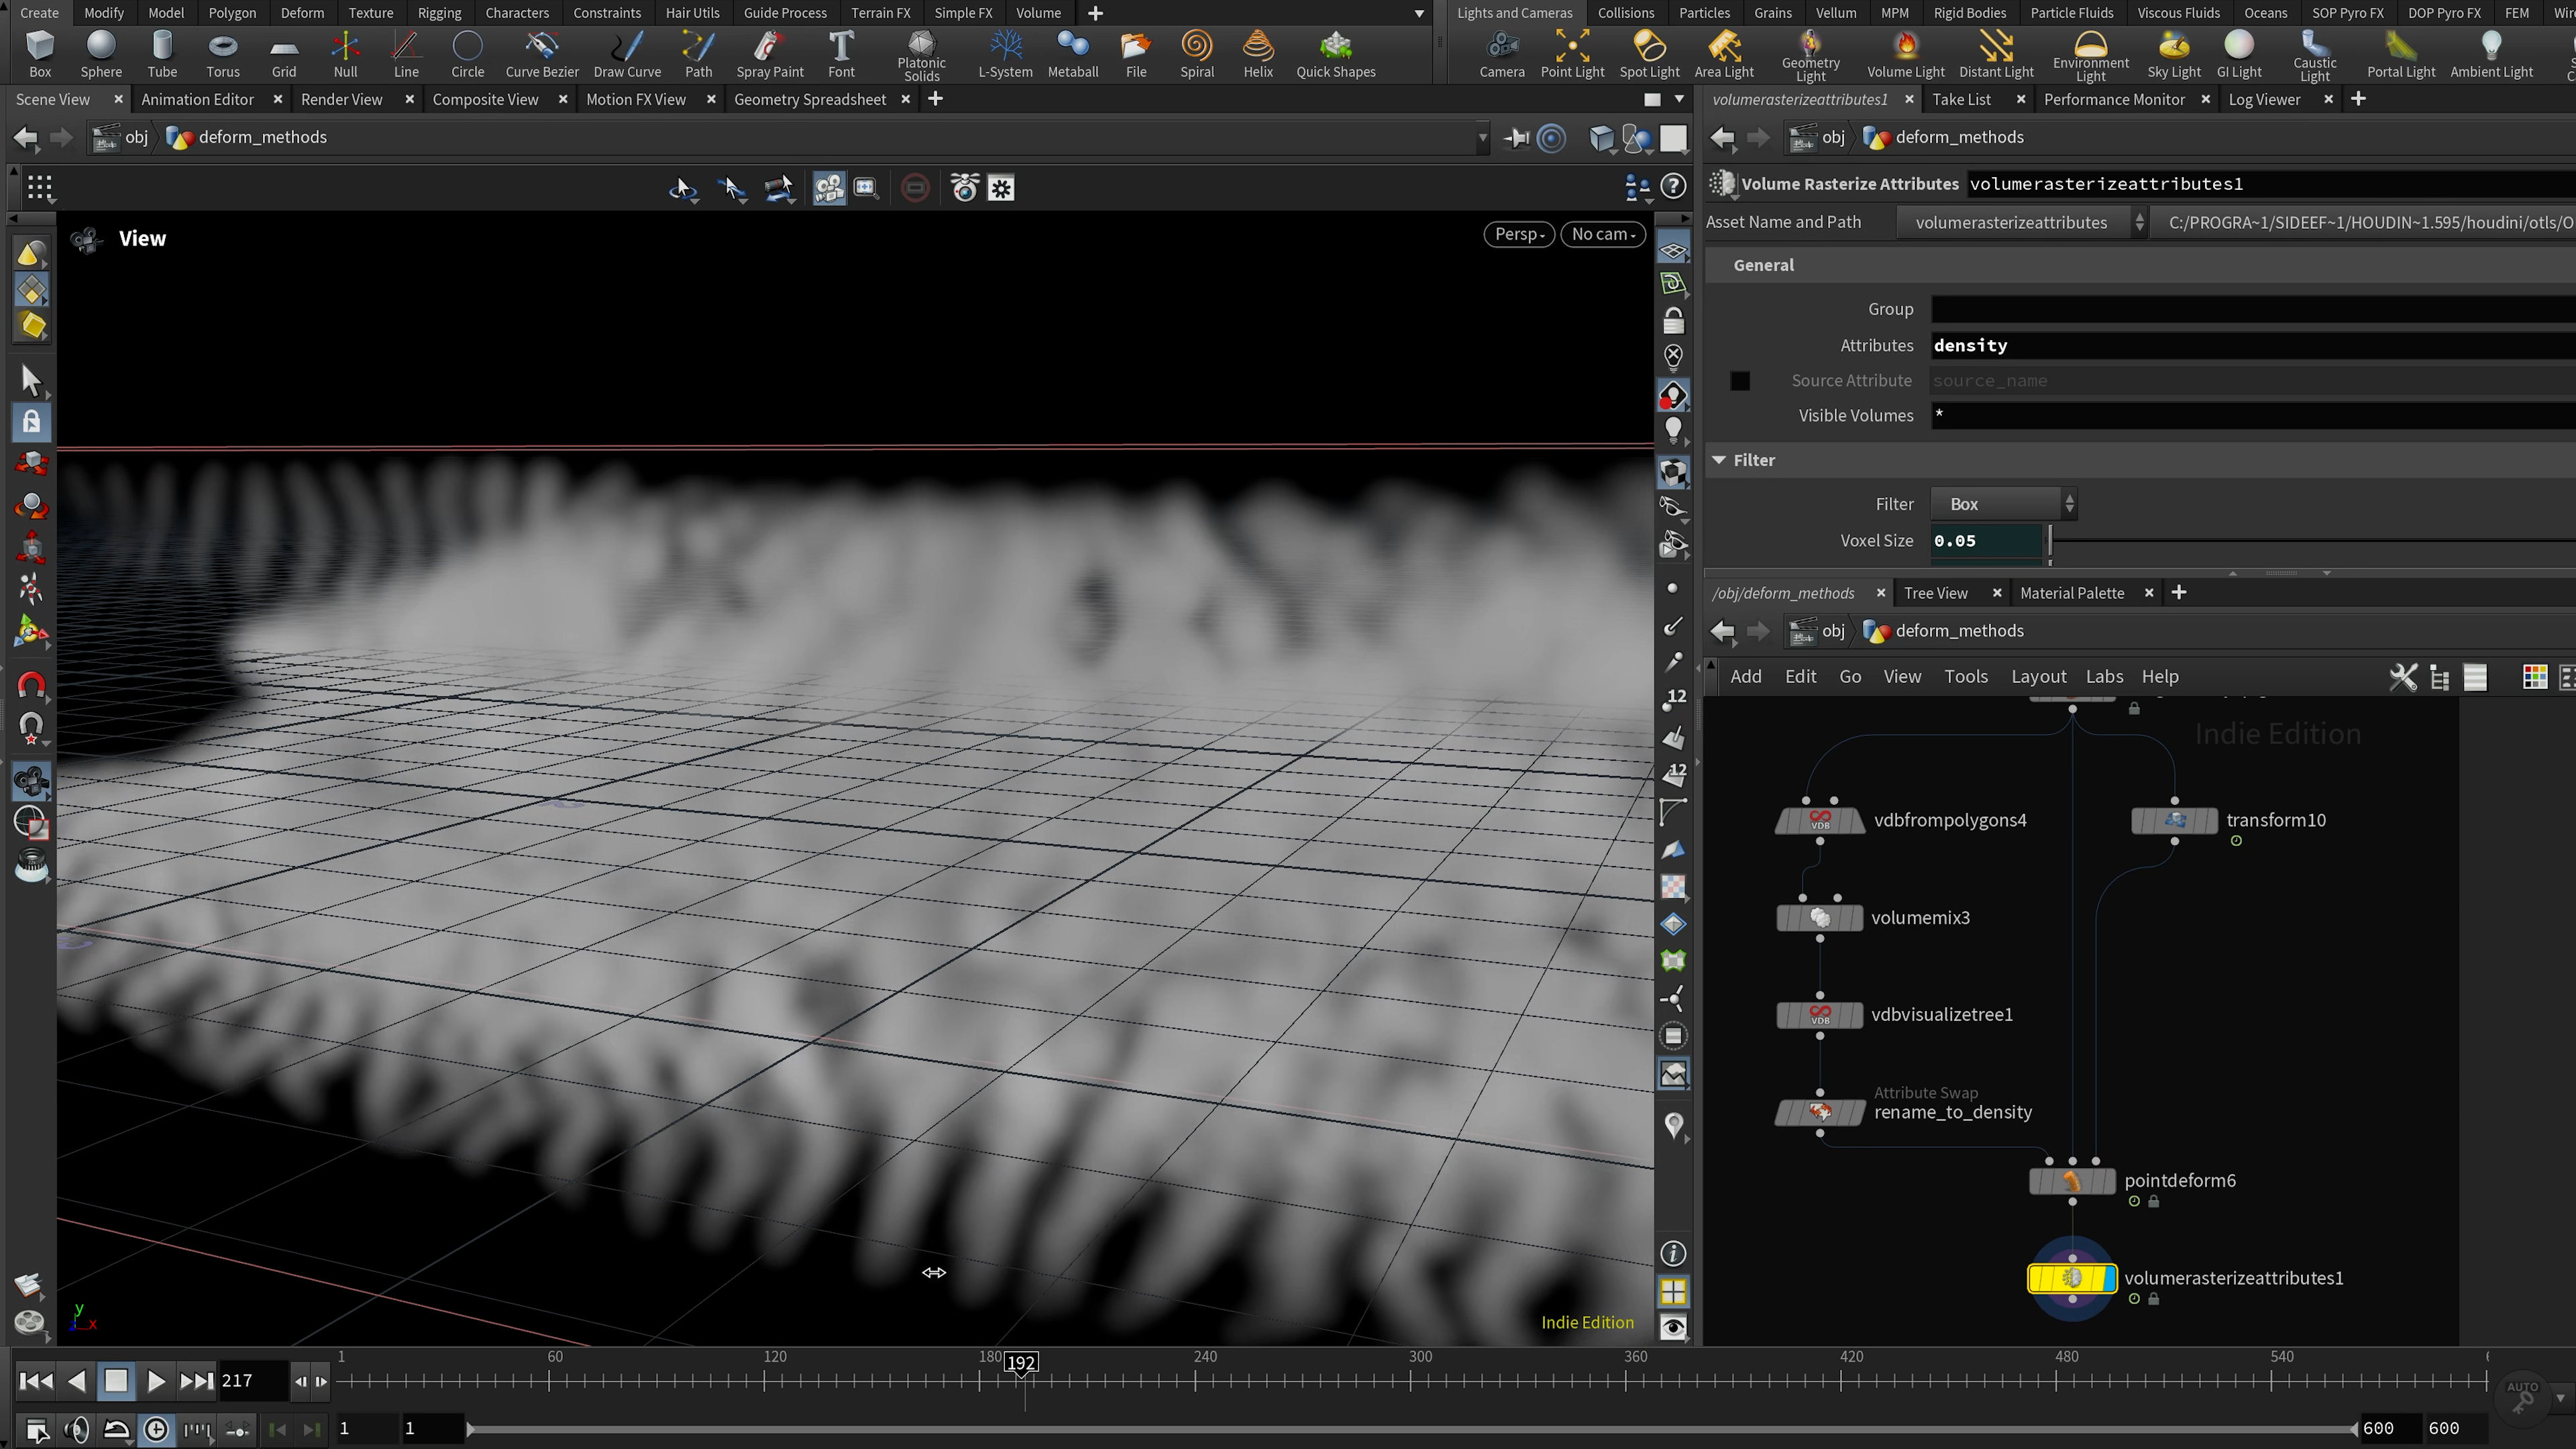The image size is (2576, 1449).
Task: Open the Persp viewport dropdown
Action: tap(1518, 234)
